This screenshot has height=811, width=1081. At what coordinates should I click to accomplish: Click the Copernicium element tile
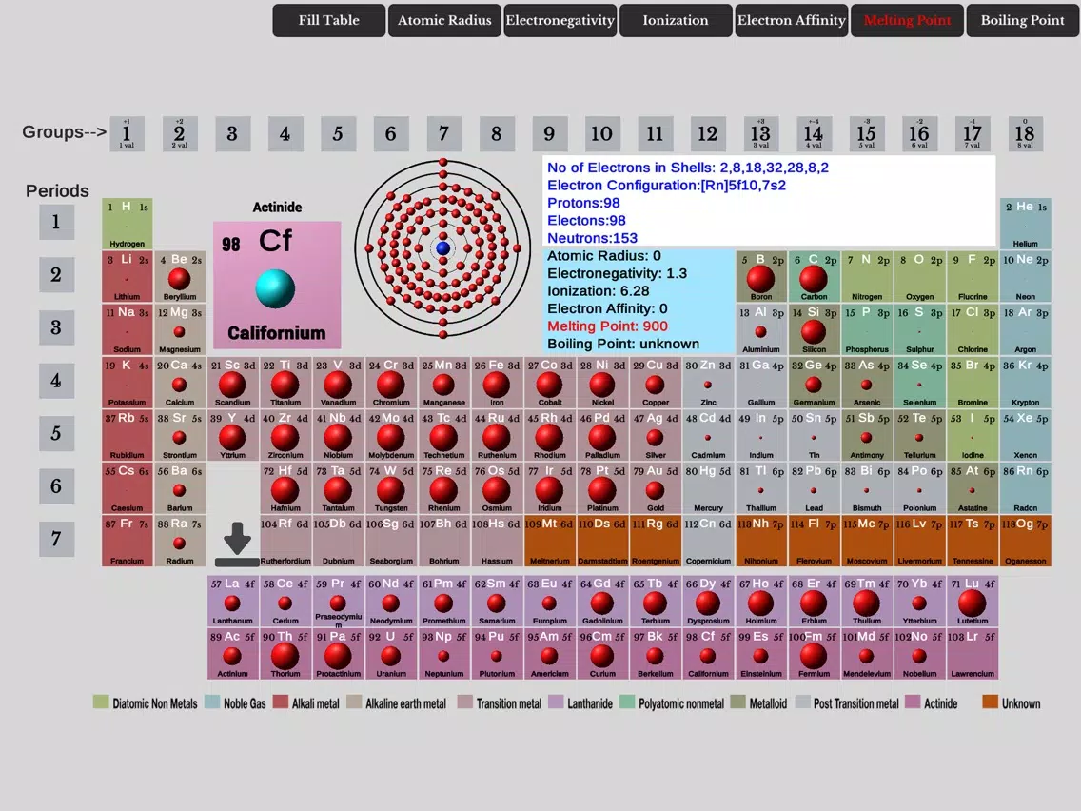[708, 542]
